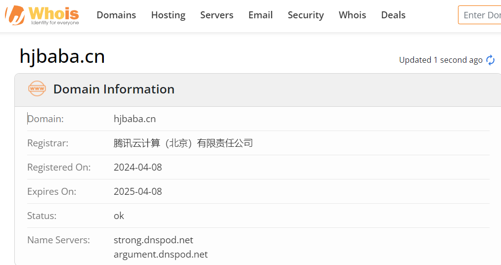Click the strong.dnspod.net name server
The width and height of the screenshot is (501, 265).
click(x=153, y=240)
